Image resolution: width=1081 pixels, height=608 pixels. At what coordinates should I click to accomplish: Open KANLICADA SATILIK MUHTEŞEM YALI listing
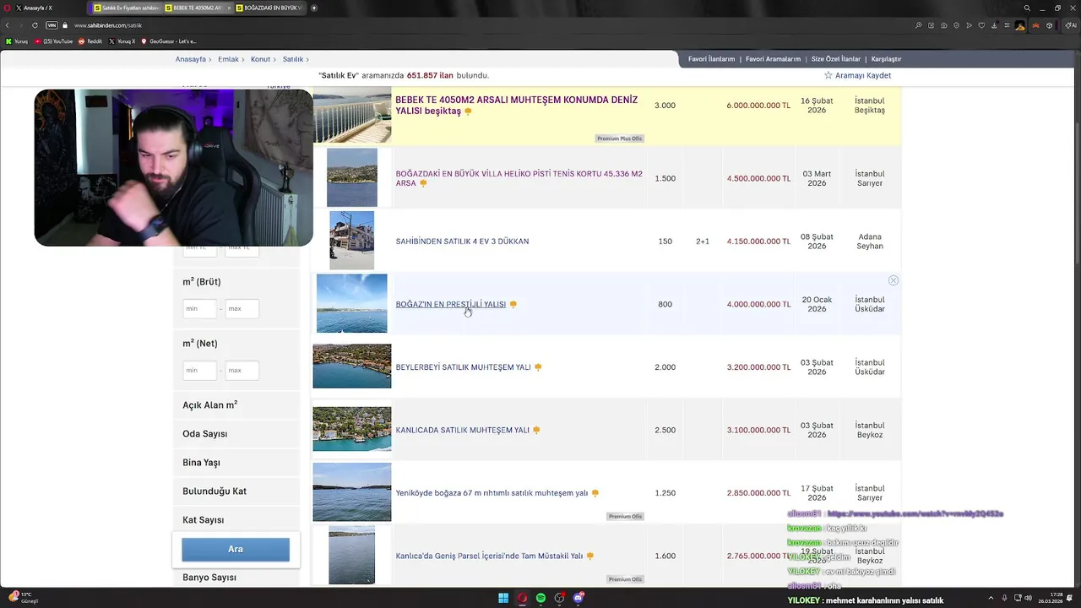point(462,430)
